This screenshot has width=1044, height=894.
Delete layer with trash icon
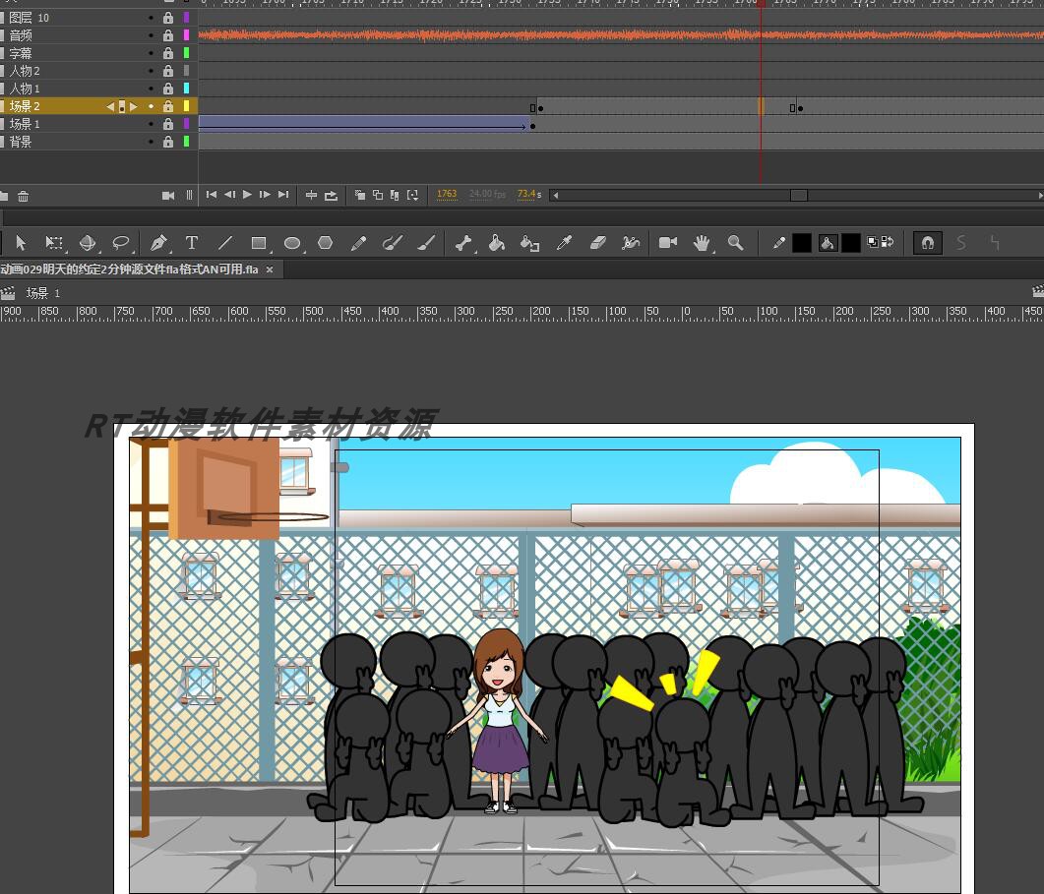pyautogui.click(x=23, y=197)
